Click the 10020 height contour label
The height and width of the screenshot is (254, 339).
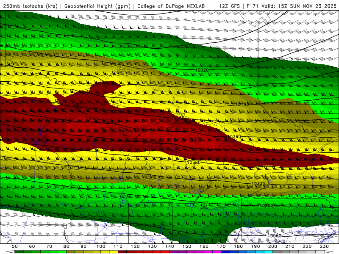[202, 70]
